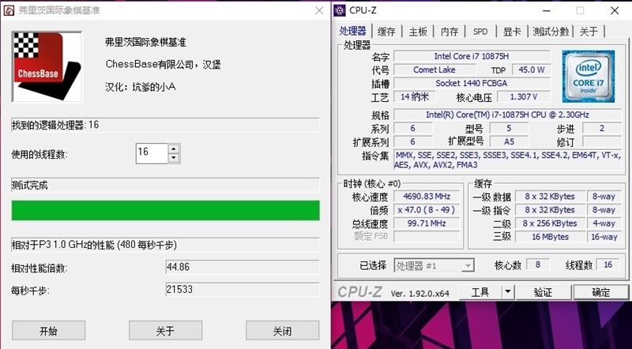Click the technology value 14 纳米

pos(415,96)
